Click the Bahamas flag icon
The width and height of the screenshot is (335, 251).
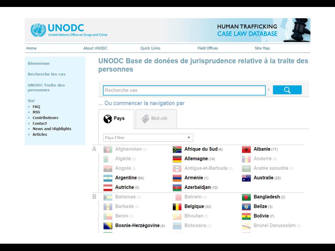(108, 197)
